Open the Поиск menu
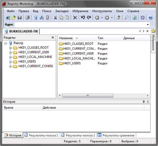Image resolution: width=158 pixels, height=146 pixels. [x=47, y=11]
